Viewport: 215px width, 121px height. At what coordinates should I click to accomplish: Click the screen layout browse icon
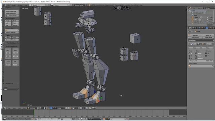click(x=30, y=5)
